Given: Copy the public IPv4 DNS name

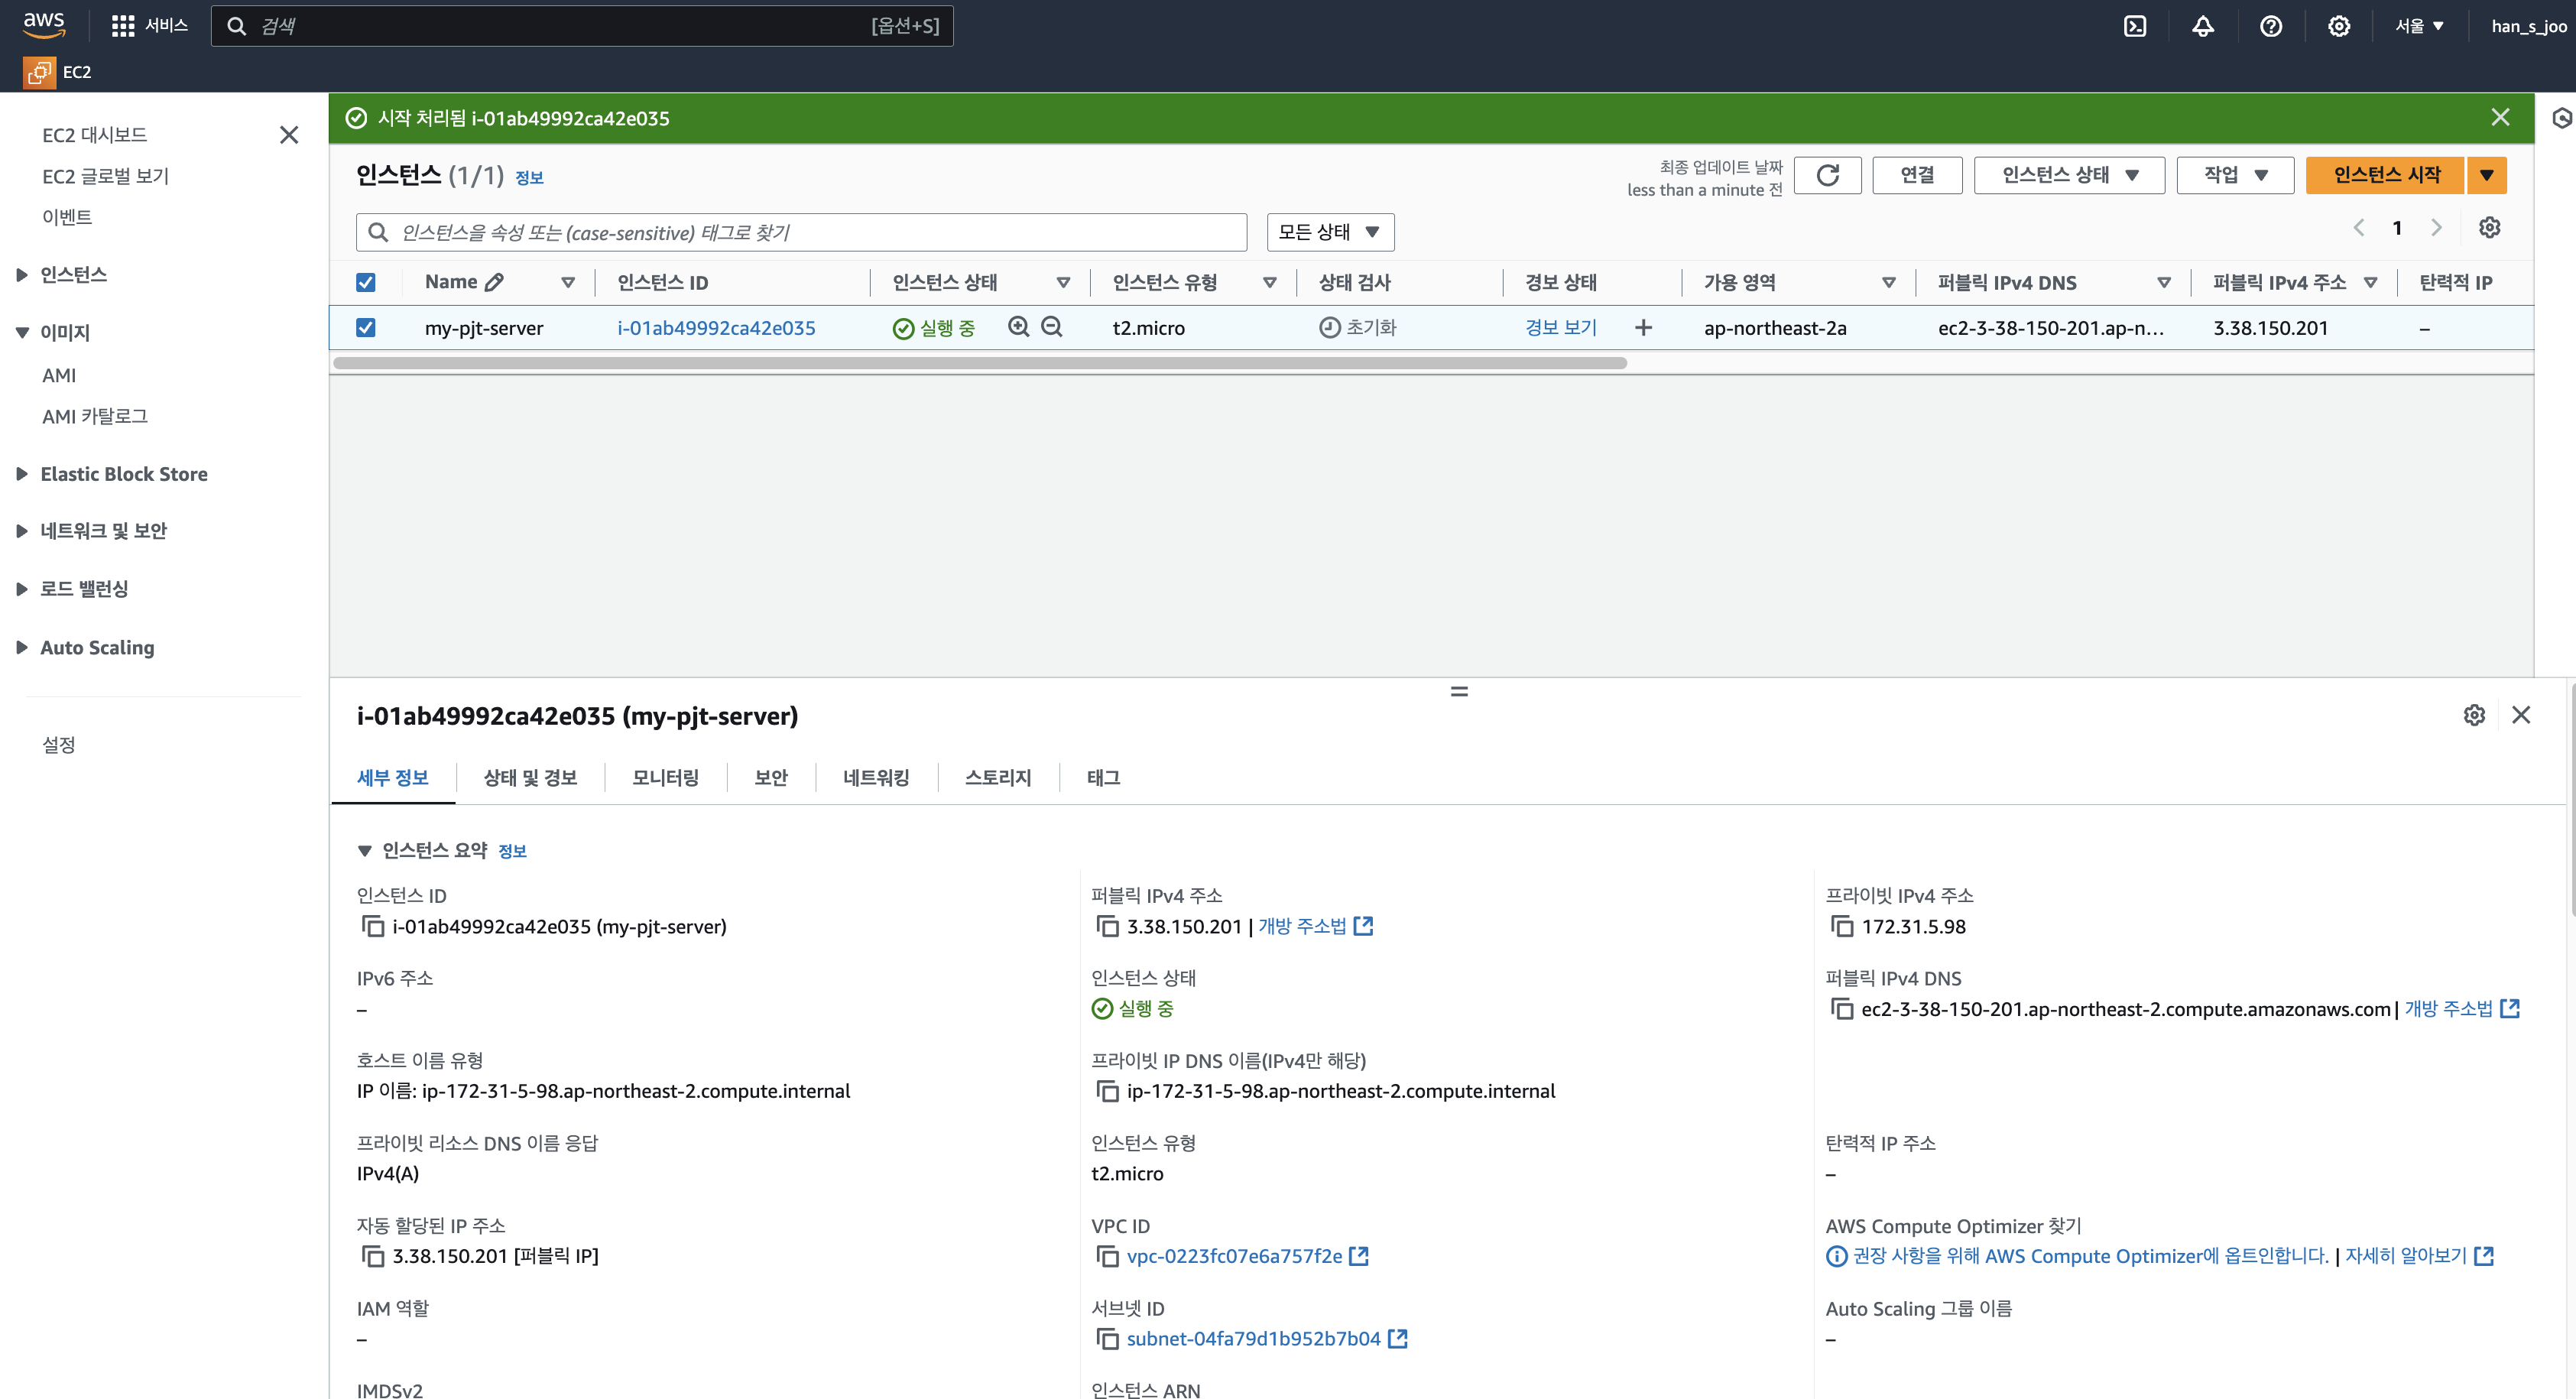Looking at the screenshot, I should [x=1842, y=1009].
